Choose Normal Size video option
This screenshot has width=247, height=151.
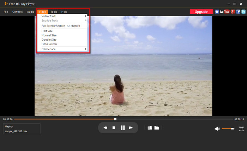click(62, 35)
